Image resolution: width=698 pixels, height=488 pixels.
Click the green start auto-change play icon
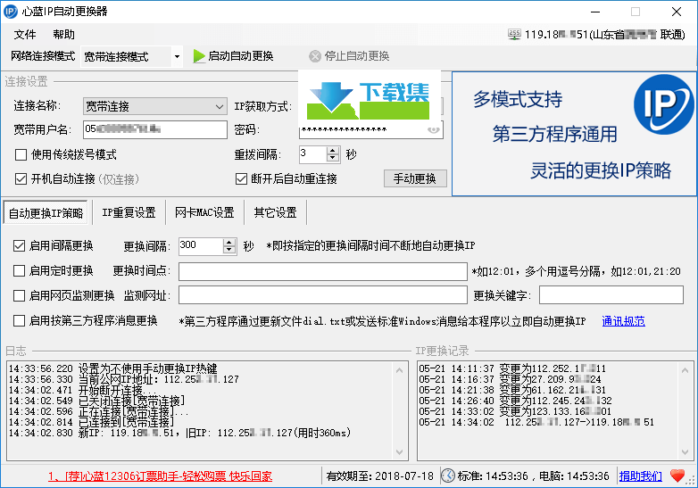point(198,56)
